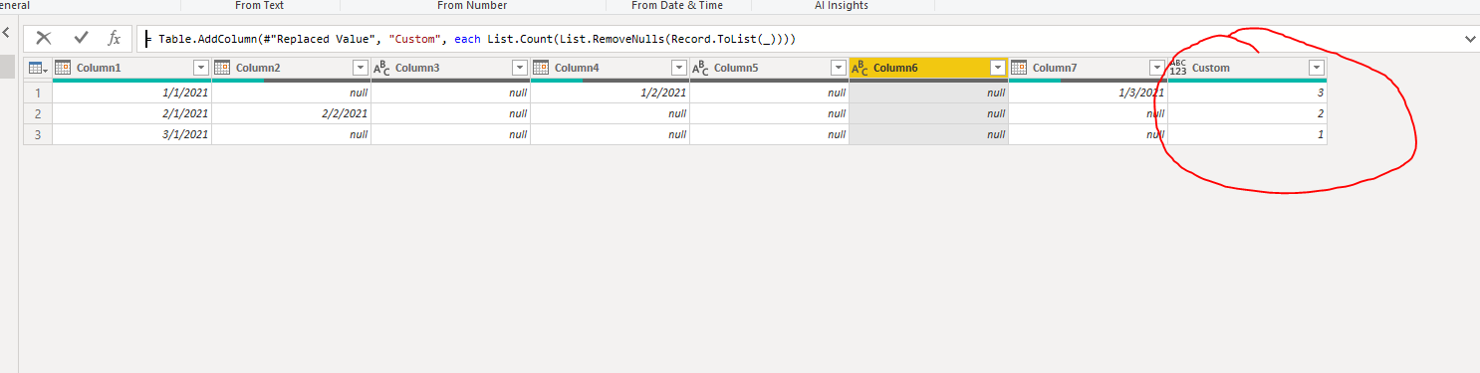Cancel the formula edit with X icon
This screenshot has width=1480, height=373.
pos(44,38)
